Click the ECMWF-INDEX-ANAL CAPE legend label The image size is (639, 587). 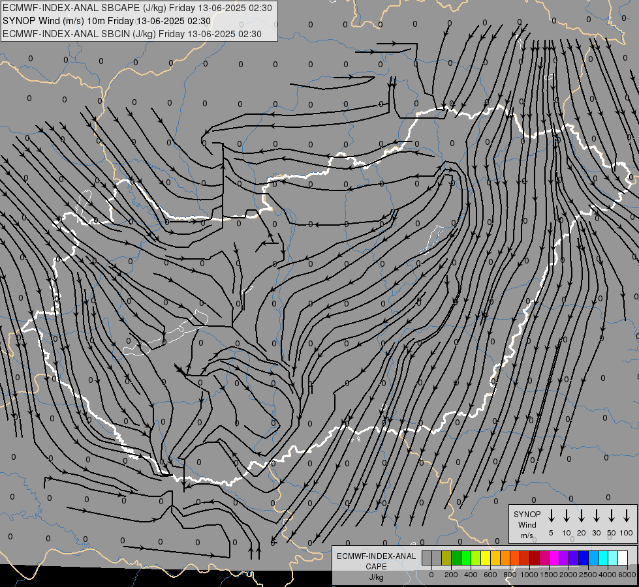click(376, 561)
